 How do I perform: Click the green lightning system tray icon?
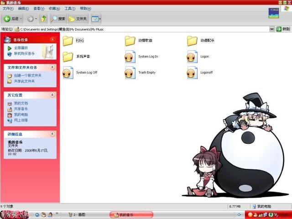click(271, 215)
